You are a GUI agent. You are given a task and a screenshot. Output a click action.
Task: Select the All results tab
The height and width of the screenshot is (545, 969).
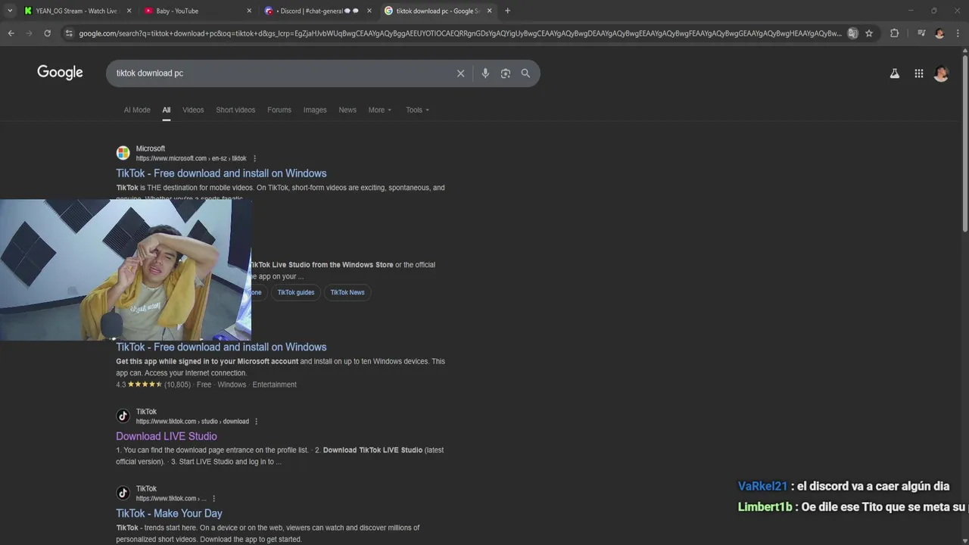tap(166, 110)
